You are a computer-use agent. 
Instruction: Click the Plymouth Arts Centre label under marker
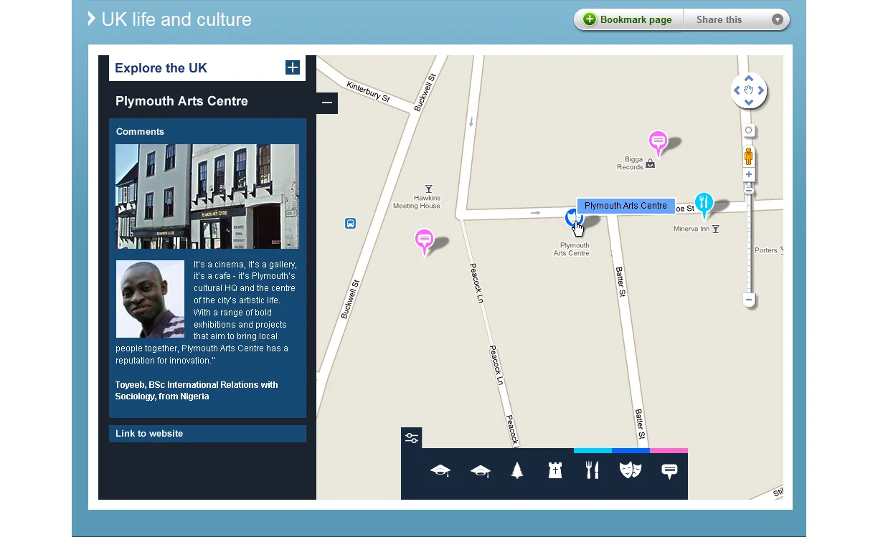pos(572,249)
